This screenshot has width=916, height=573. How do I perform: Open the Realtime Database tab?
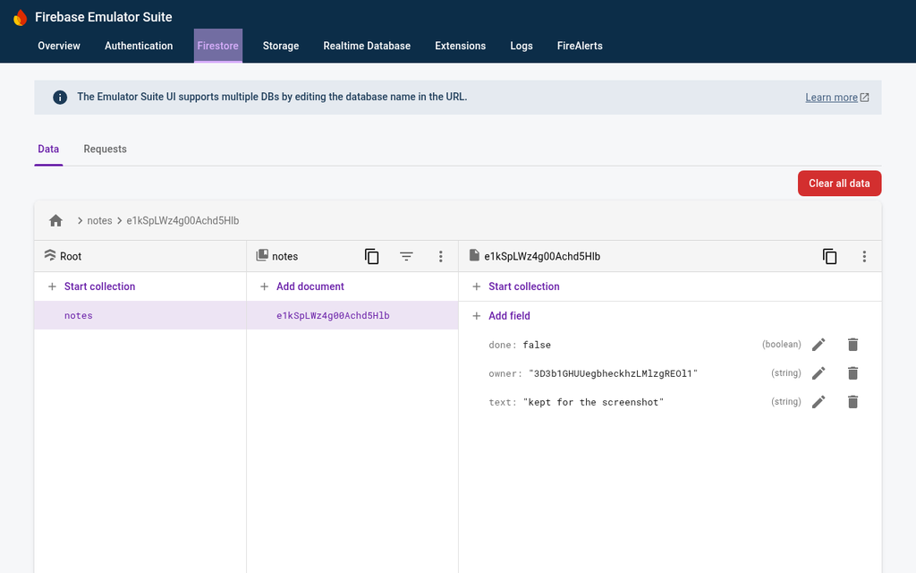[367, 46]
